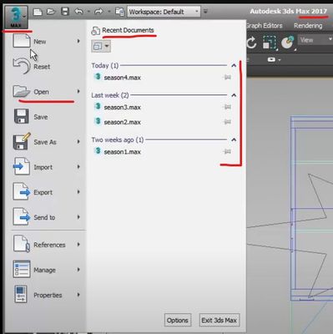Screen dimensions: 333x334
Task: Pin season3.max to the recent list
Action: pyautogui.click(x=228, y=107)
